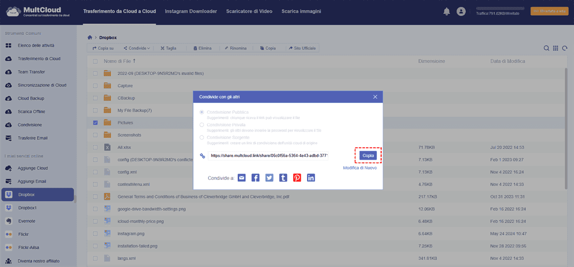The image size is (574, 267).
Task: Open Team Transfer in sidebar
Action: pos(31,72)
